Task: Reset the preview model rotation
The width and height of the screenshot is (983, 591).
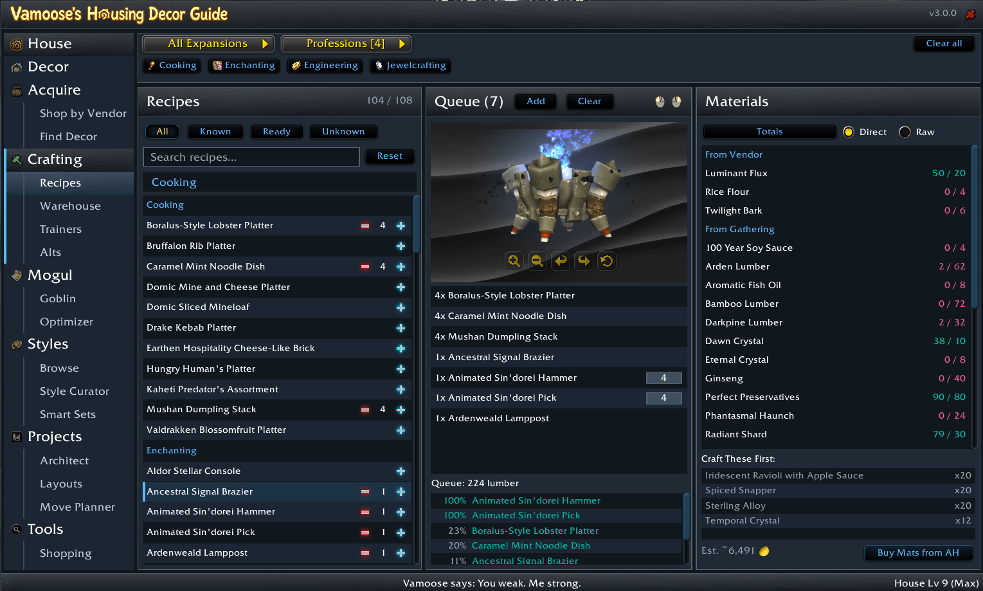Action: tap(606, 260)
